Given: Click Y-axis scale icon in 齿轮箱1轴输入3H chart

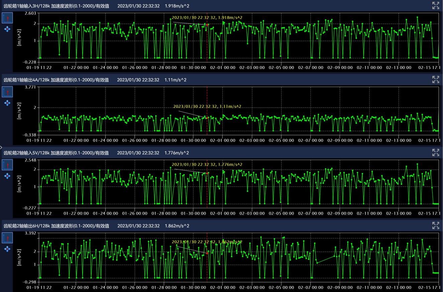Looking at the screenshot, I should tap(7, 18).
